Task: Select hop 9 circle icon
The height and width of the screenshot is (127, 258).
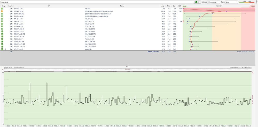Action: (x=2, y=29)
